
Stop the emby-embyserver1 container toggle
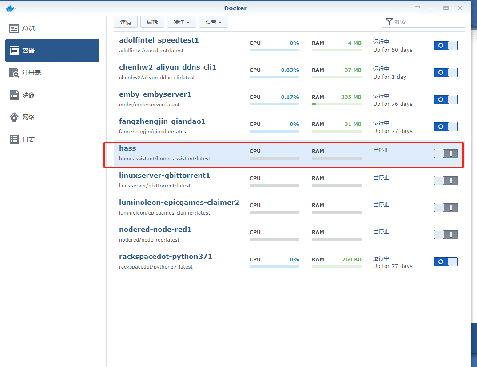pyautogui.click(x=445, y=99)
